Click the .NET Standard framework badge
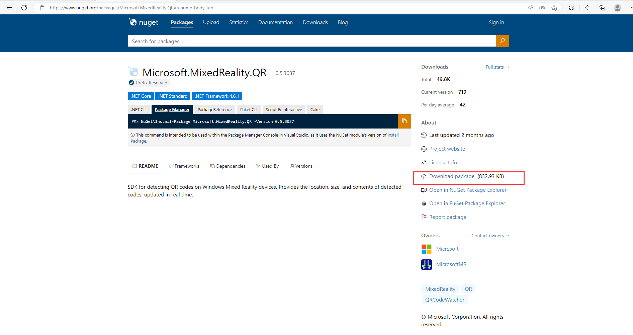The height and width of the screenshot is (335, 633). click(173, 96)
